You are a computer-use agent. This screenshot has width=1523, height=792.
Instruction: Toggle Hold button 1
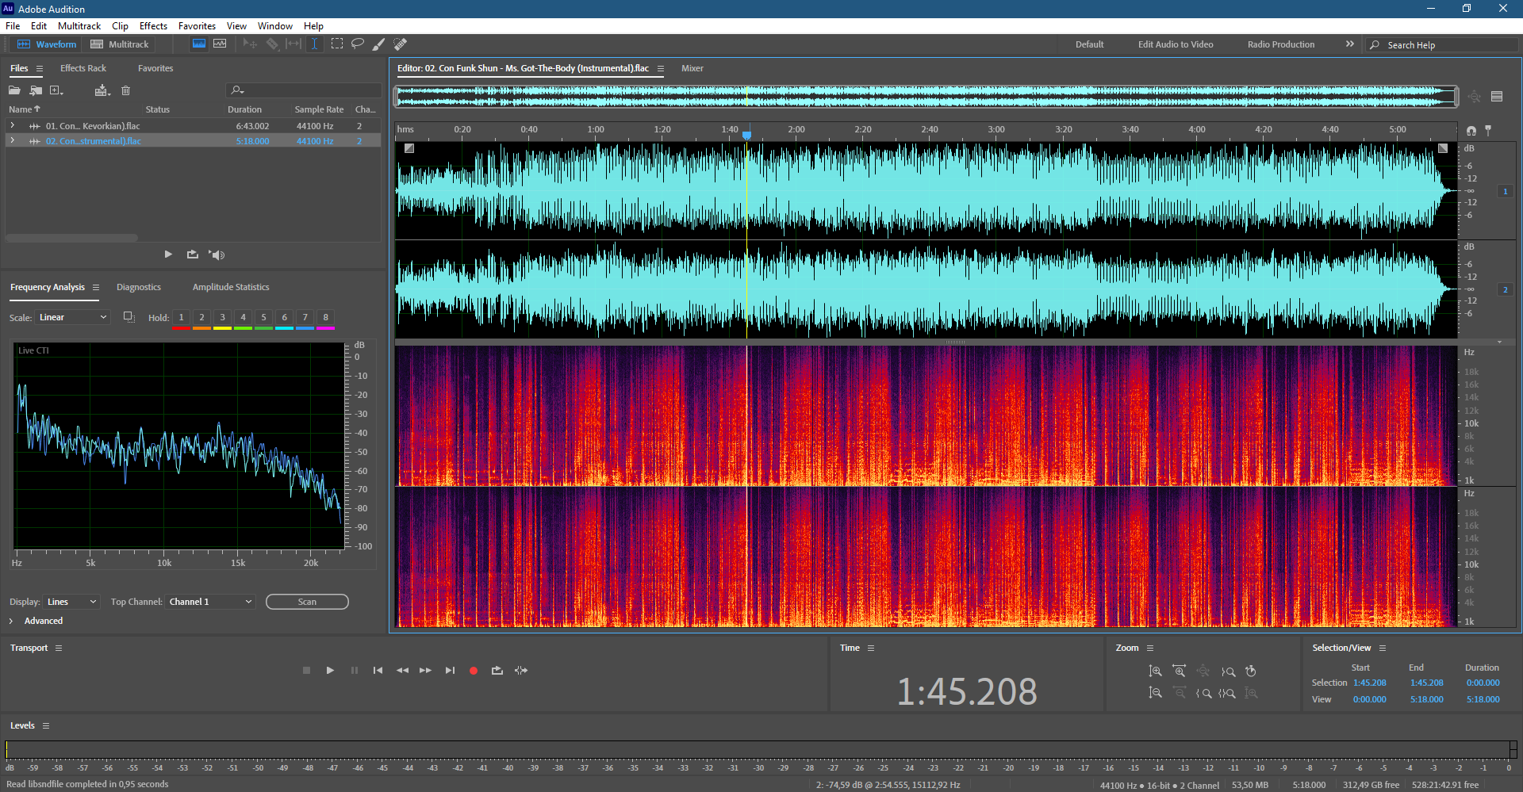181,318
